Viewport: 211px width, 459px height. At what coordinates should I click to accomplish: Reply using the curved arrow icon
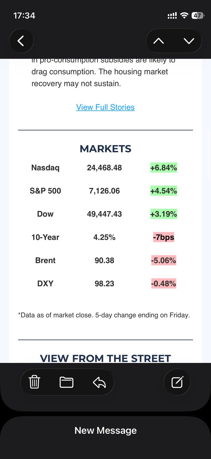pos(99,382)
